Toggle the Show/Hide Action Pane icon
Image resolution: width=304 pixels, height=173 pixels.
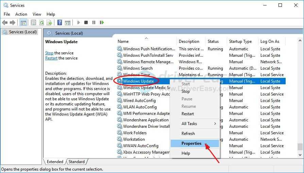tap(68, 23)
